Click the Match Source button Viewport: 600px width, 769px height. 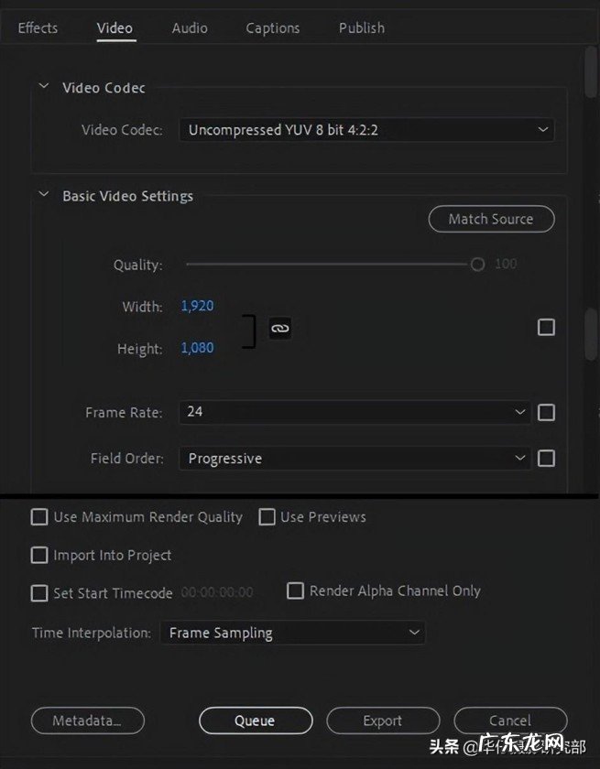(491, 219)
